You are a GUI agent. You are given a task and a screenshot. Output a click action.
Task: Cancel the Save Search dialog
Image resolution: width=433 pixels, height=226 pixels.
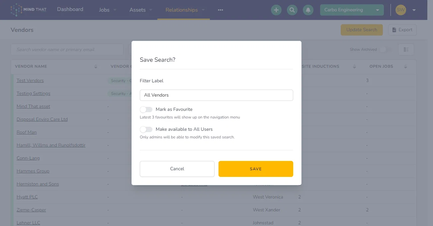point(177,169)
